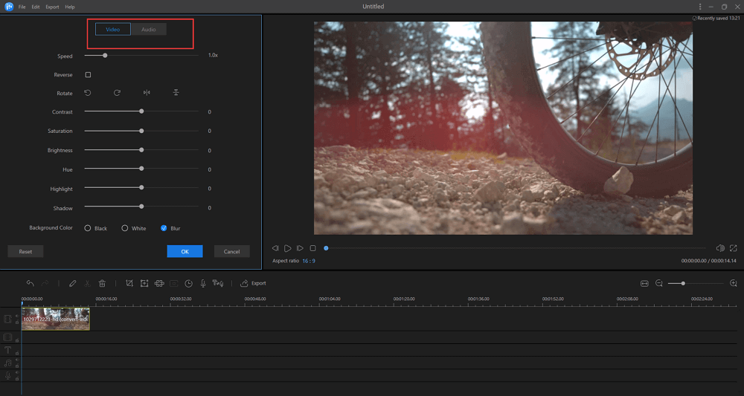
Task: Click the music track note icon
Action: (7, 363)
